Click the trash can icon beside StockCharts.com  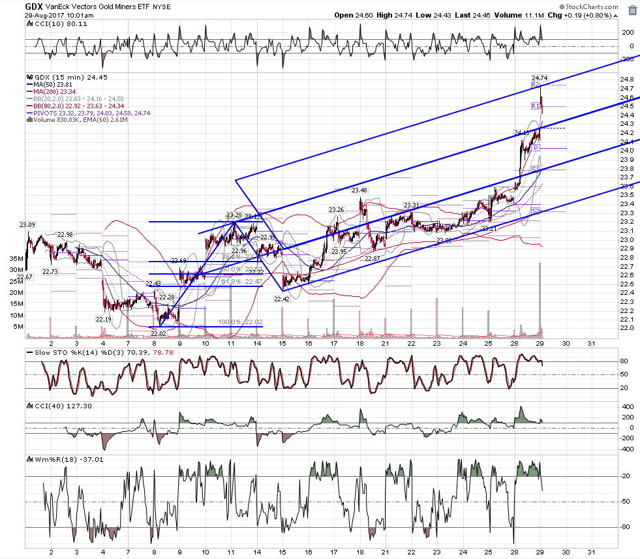point(632,10)
